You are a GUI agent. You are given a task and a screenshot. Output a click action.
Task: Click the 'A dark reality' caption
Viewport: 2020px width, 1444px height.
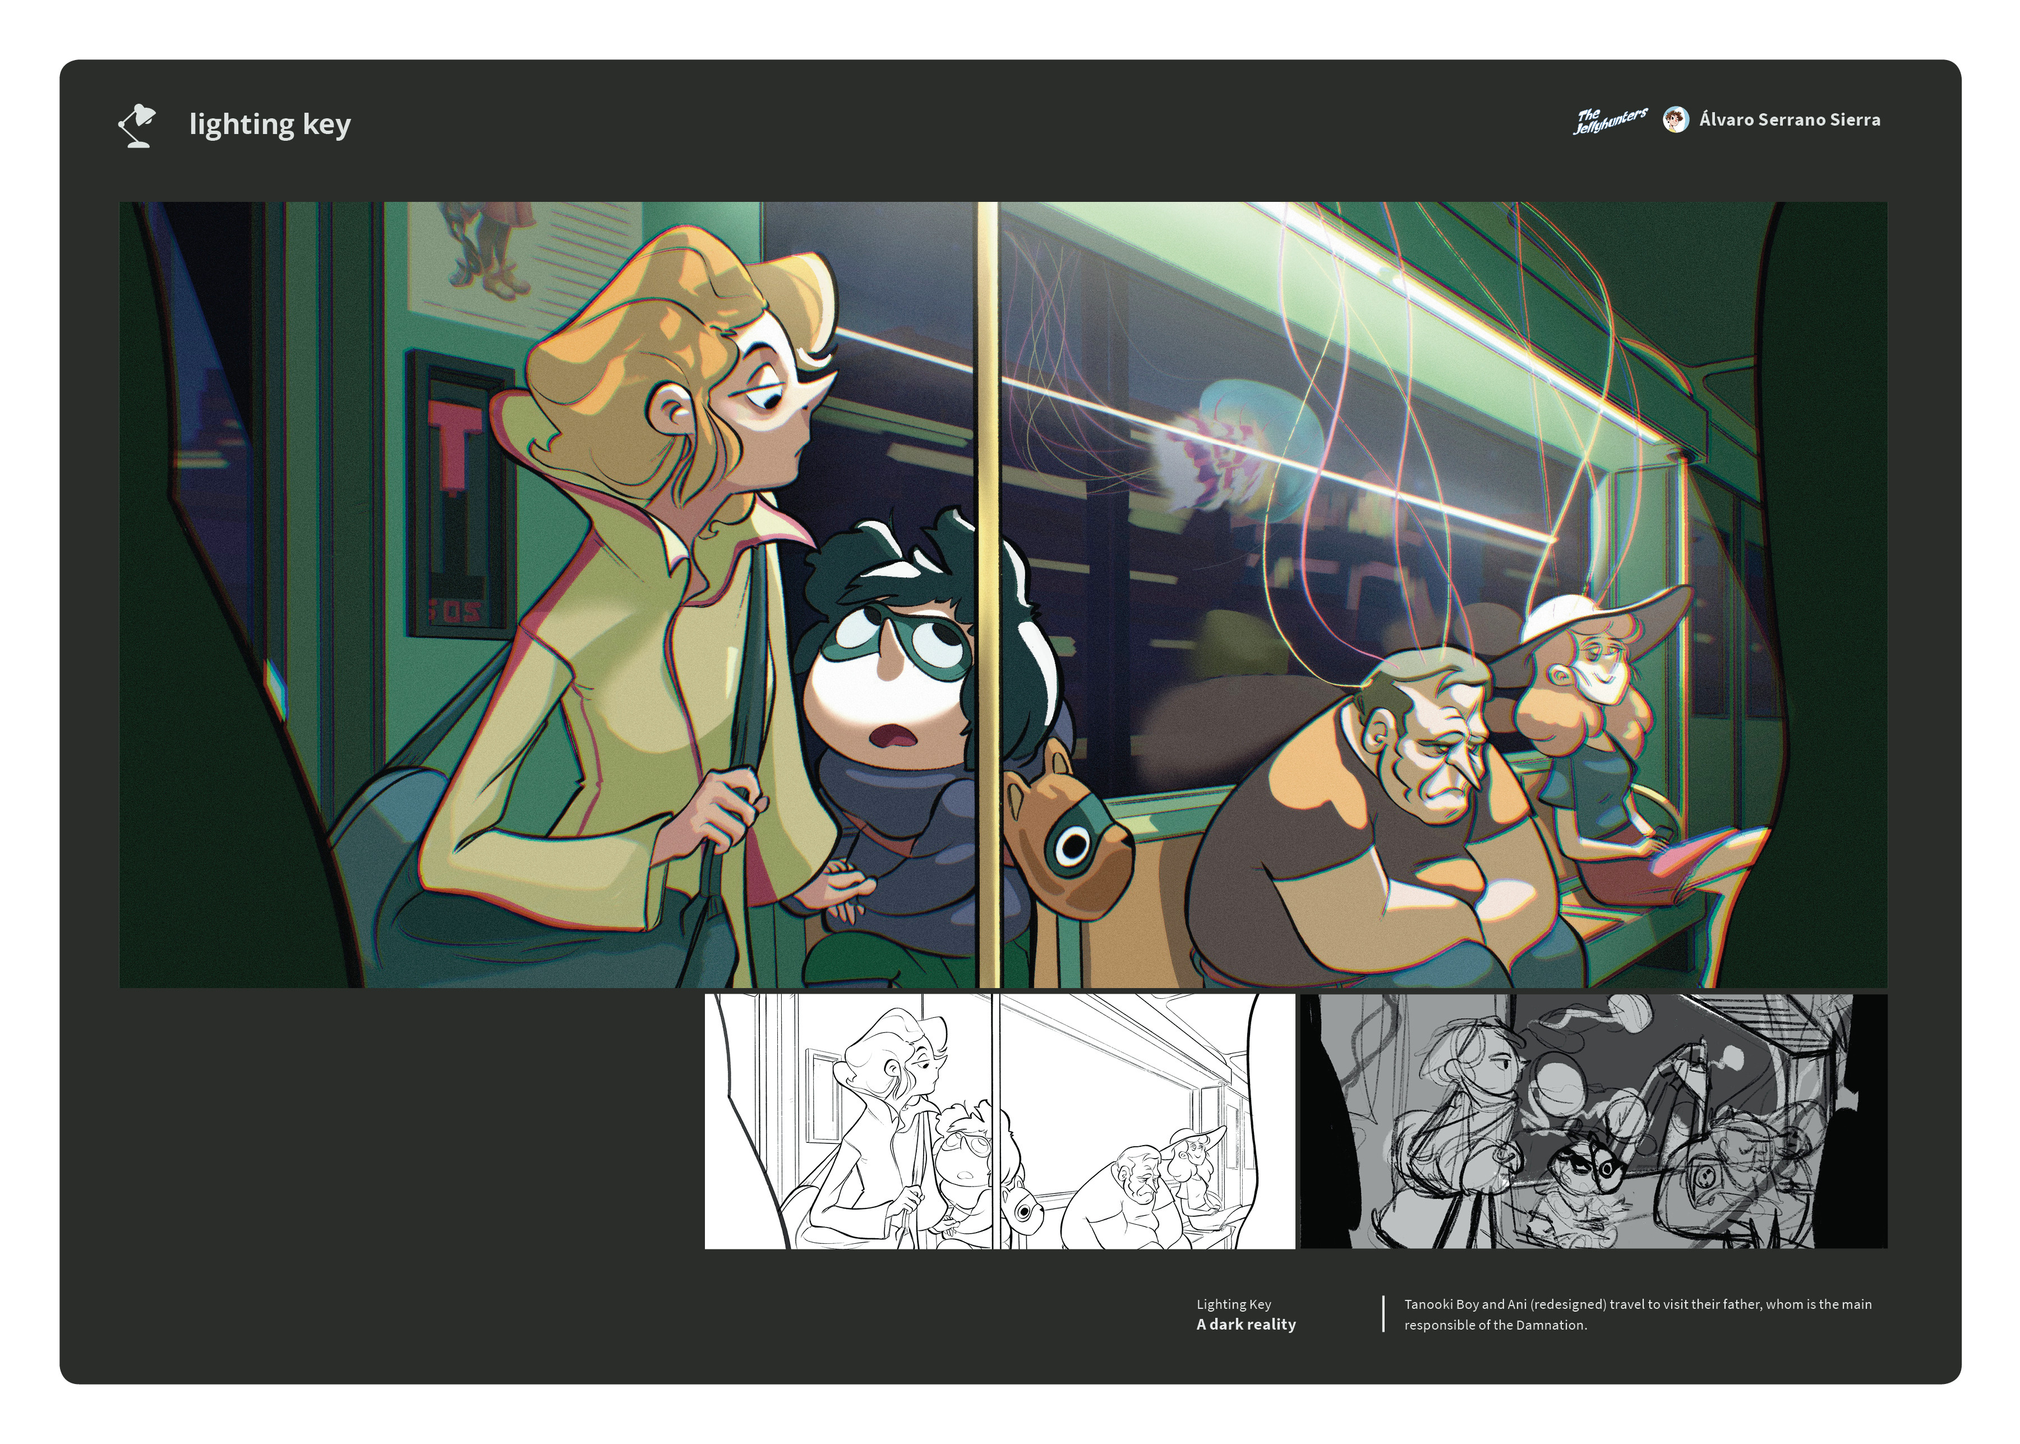pyautogui.click(x=1246, y=1325)
